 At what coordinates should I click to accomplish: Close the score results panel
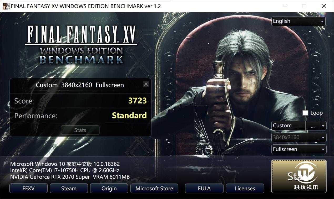pyautogui.click(x=146, y=84)
